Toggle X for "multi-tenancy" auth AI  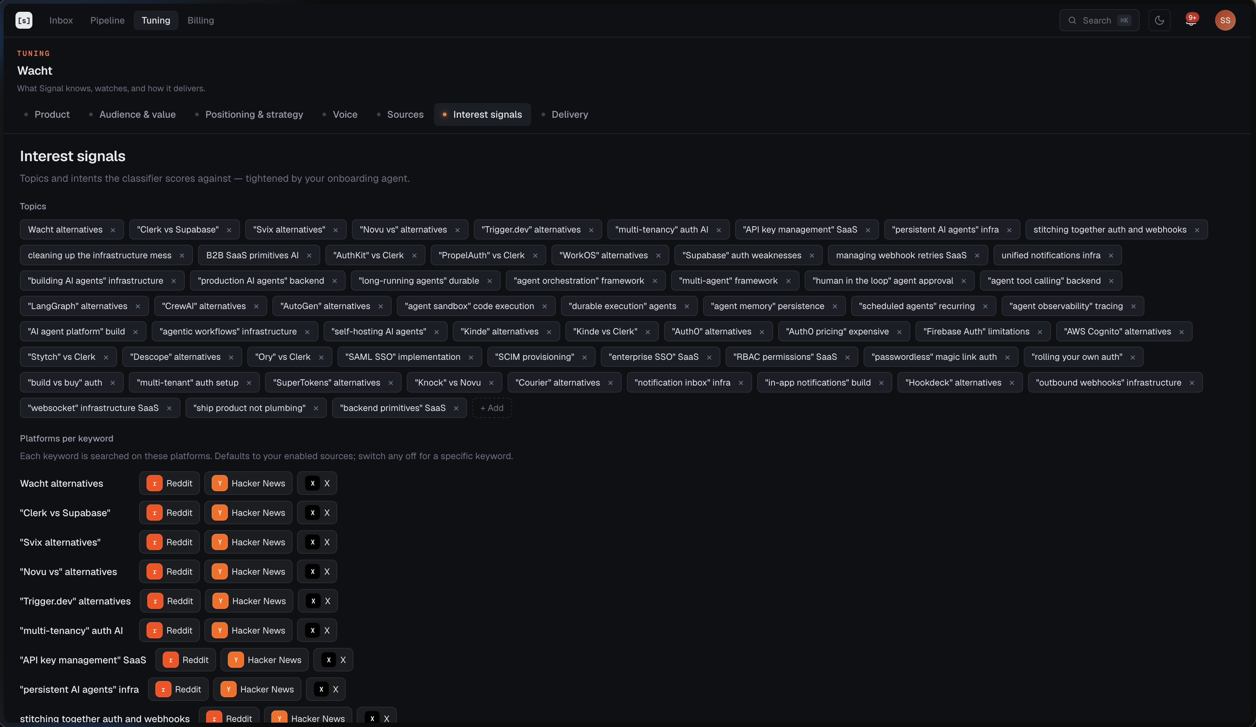click(317, 630)
